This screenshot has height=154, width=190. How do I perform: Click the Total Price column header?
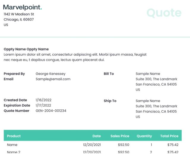(x=169, y=136)
